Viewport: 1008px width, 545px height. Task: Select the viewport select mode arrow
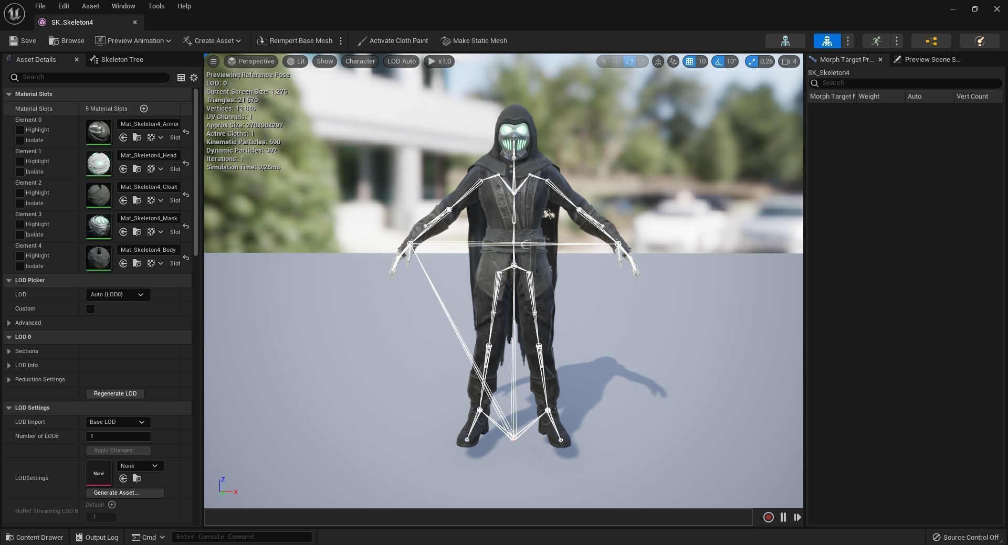click(604, 61)
